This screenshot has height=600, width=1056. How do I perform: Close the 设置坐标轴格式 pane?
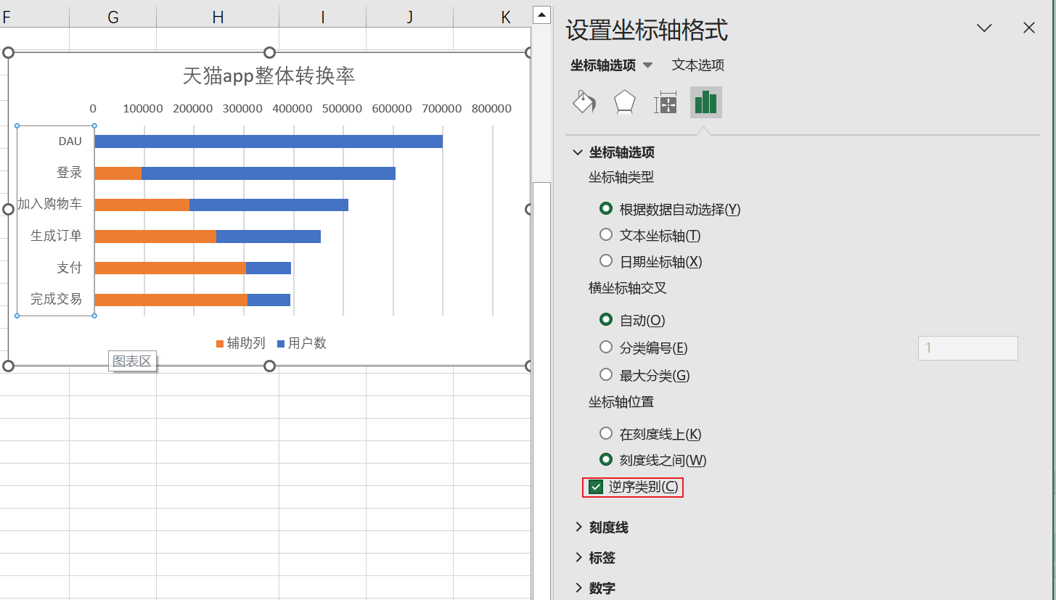[1028, 28]
